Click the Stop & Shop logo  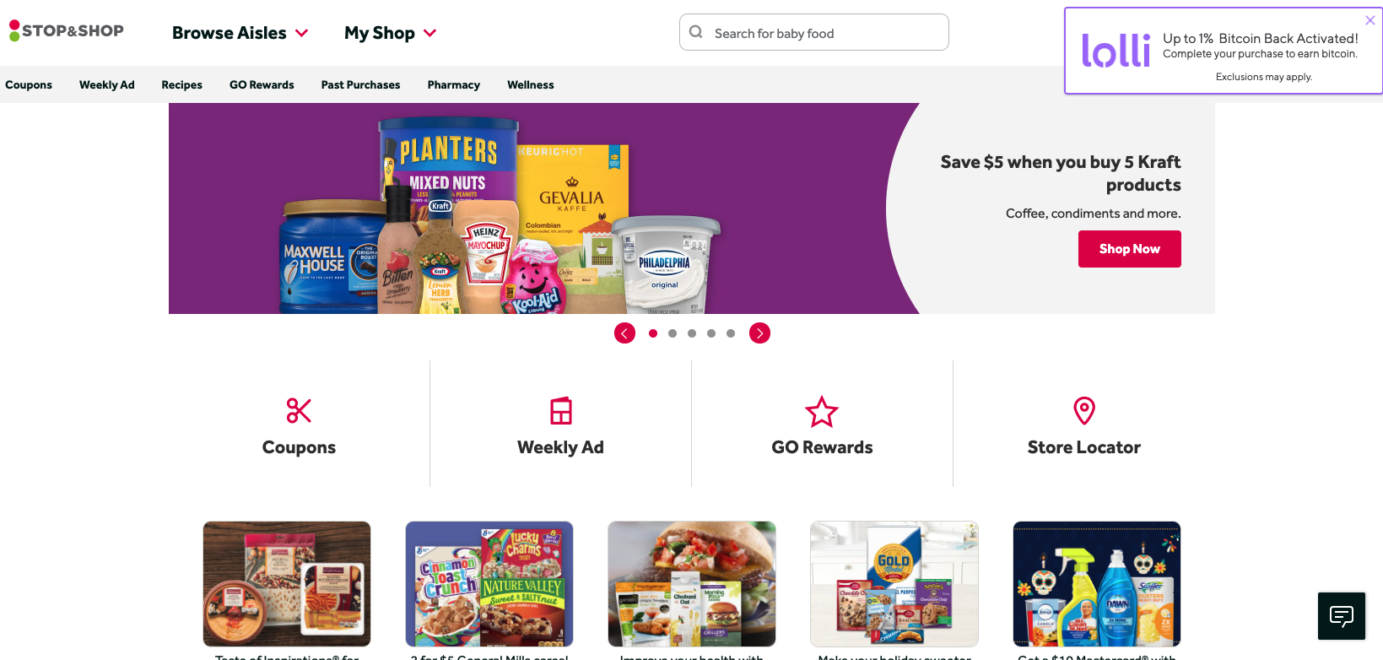coord(66,31)
